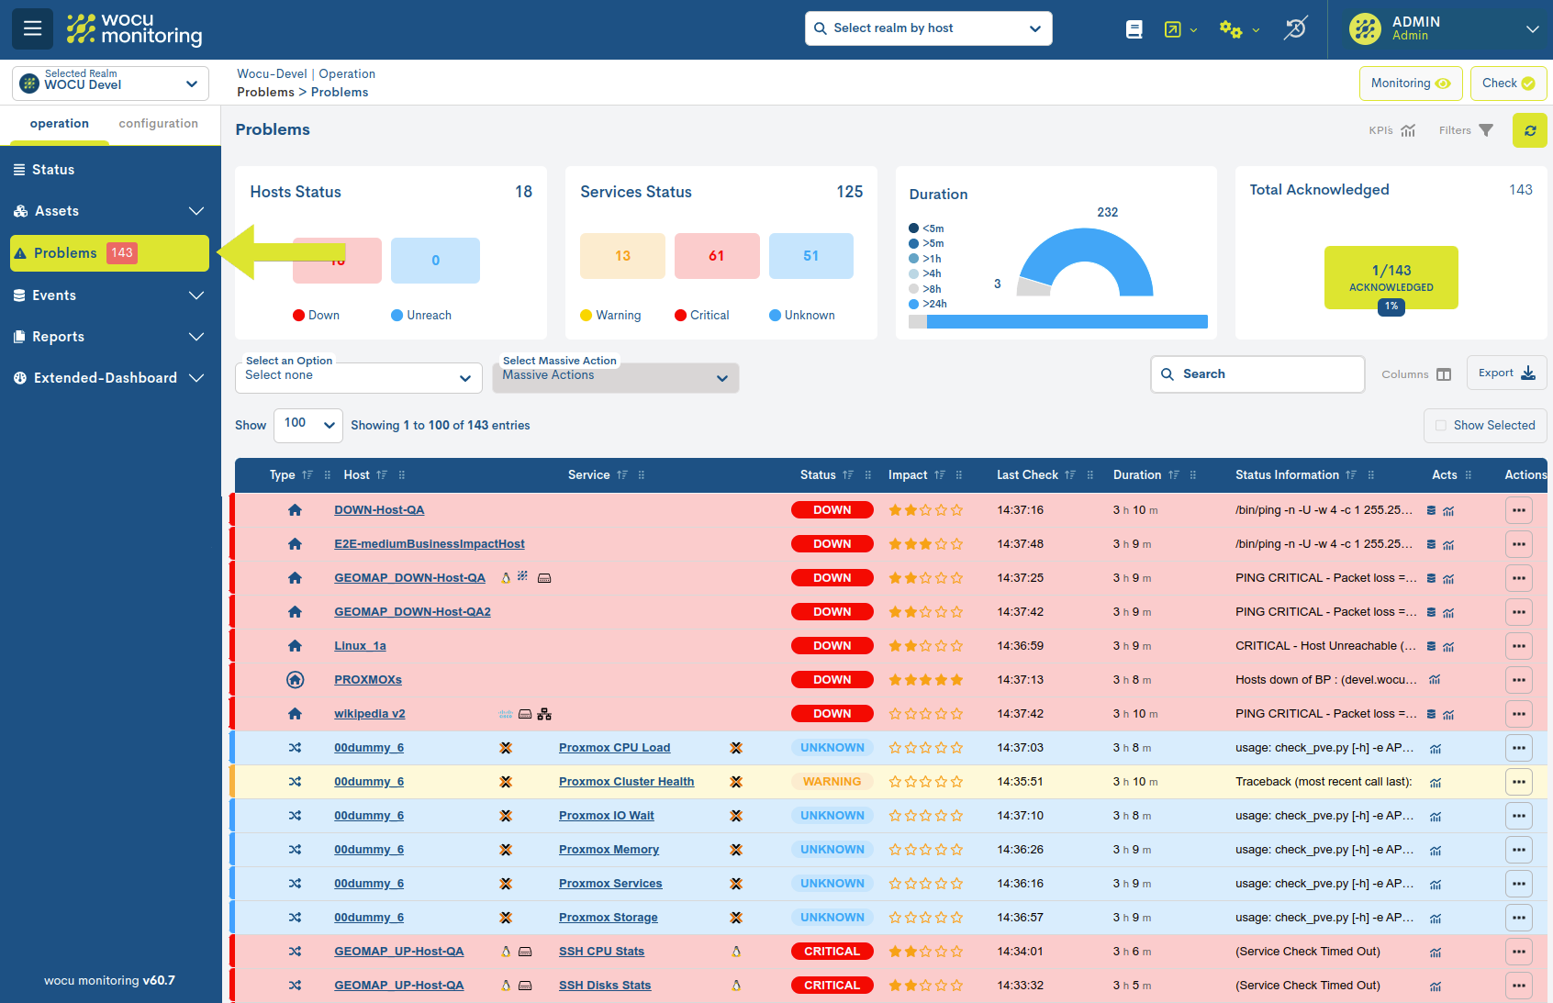Click the Critical 61 services tile

point(717,256)
